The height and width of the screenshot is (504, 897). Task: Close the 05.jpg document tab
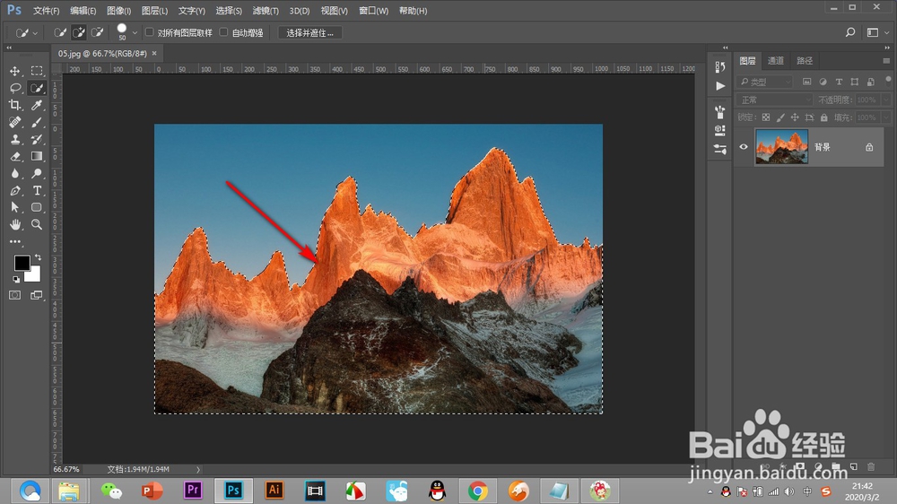[x=154, y=53]
